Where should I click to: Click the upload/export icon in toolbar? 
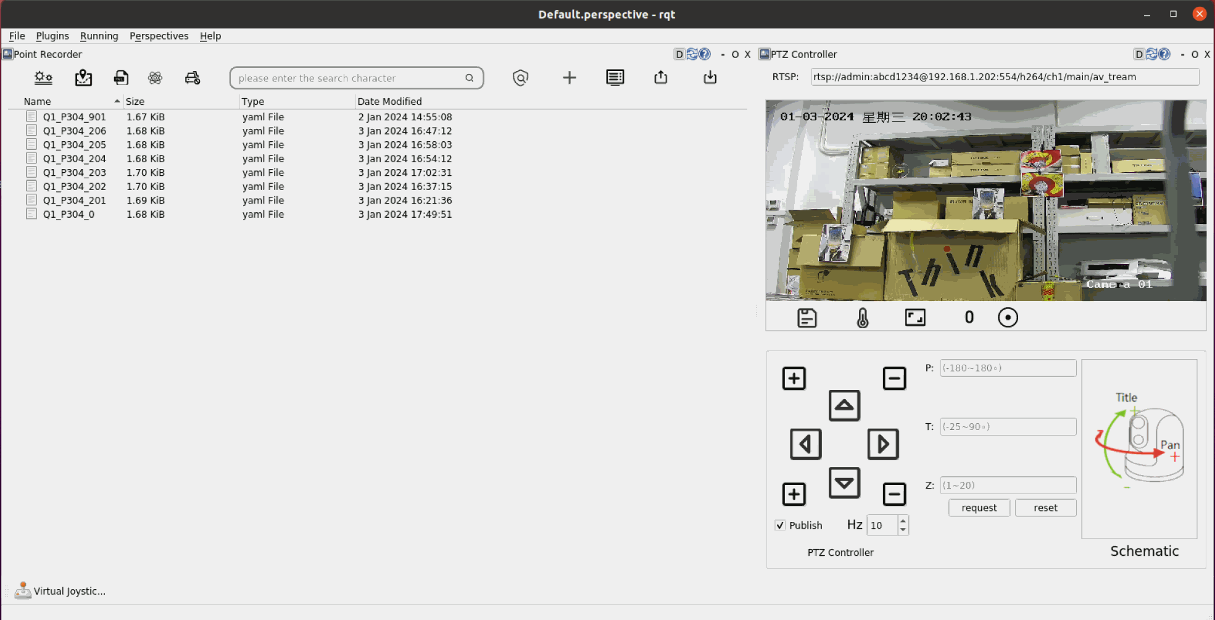[x=660, y=78]
